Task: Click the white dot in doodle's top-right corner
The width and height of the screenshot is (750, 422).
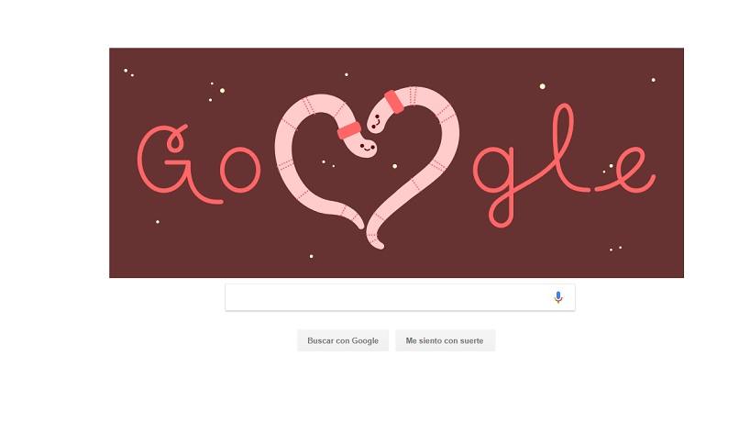Action: click(x=654, y=80)
